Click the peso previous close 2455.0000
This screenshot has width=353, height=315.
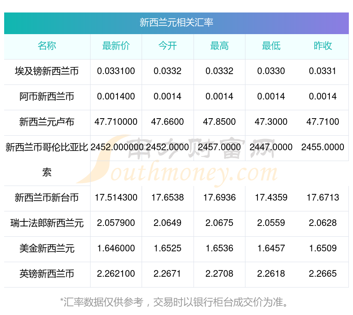[x=323, y=147]
